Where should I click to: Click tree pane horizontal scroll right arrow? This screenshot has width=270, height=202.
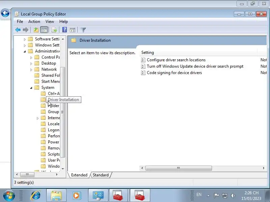click(57, 175)
